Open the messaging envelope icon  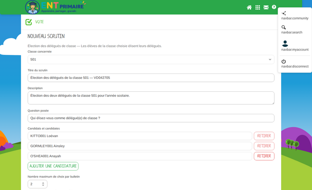266,7
